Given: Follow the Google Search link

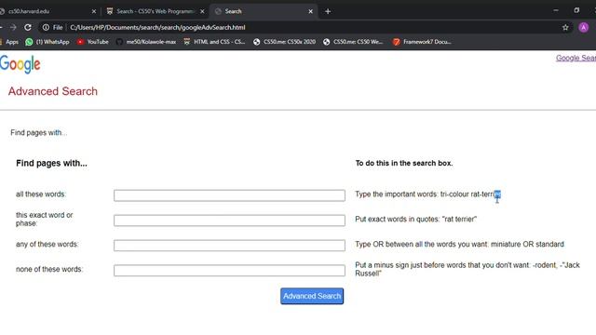Looking at the screenshot, I should [576, 58].
